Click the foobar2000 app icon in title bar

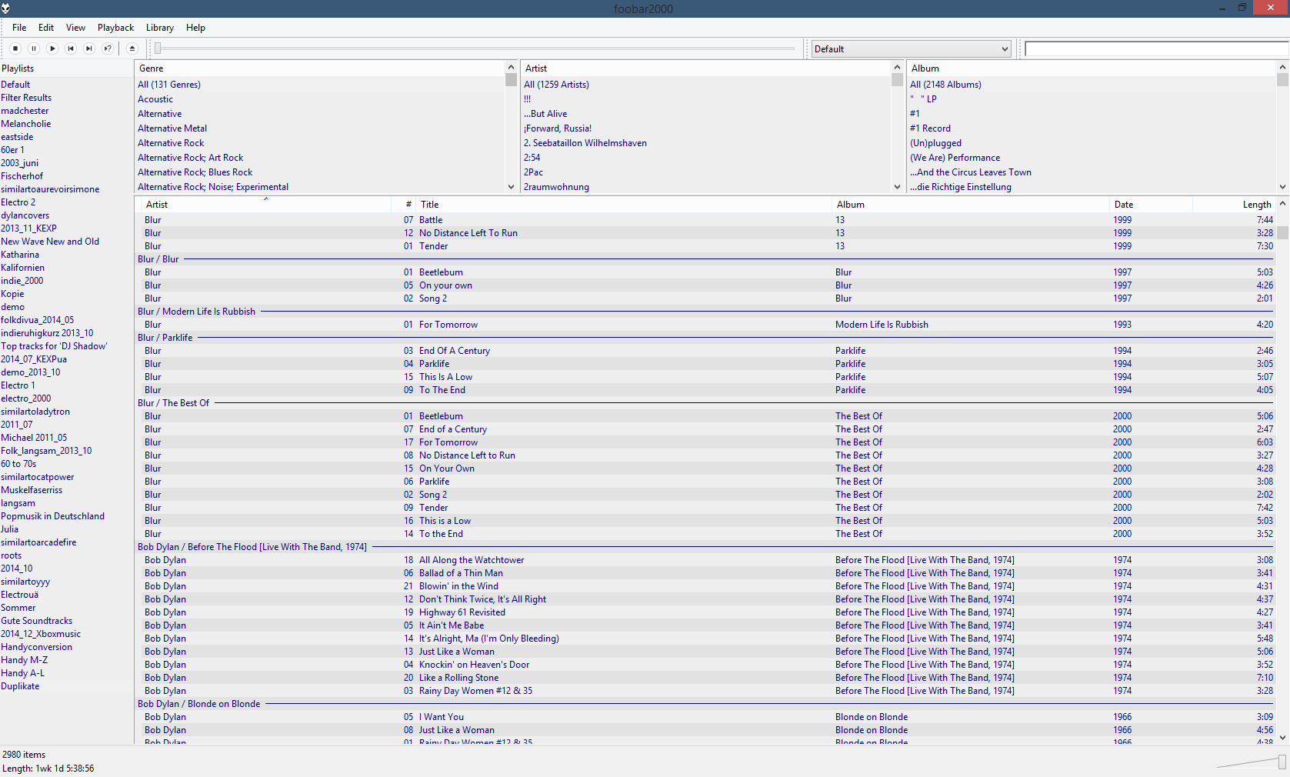(x=6, y=8)
